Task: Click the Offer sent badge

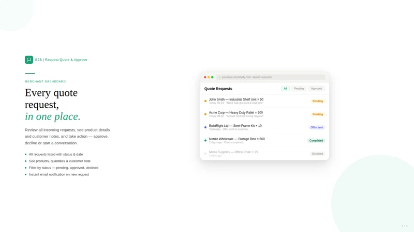Action: (x=317, y=127)
